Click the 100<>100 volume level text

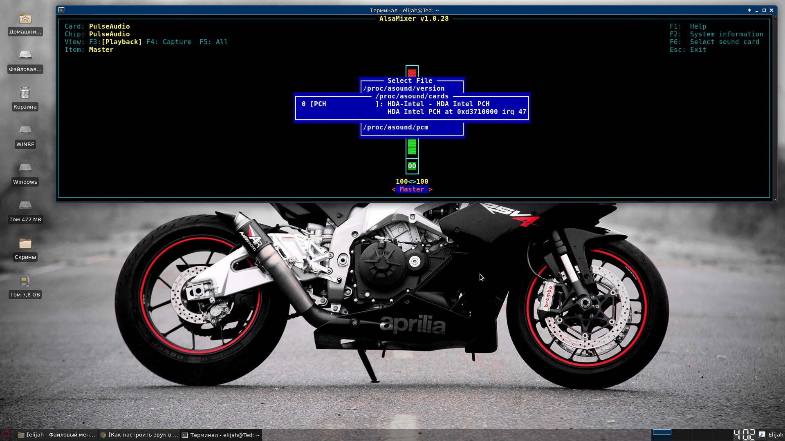[x=412, y=182]
